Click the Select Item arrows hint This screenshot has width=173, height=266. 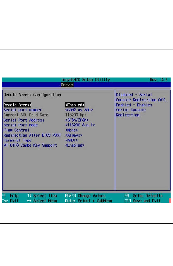[x=42, y=196]
